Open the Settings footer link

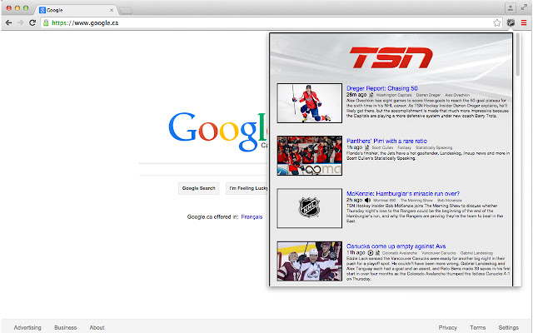point(509,327)
